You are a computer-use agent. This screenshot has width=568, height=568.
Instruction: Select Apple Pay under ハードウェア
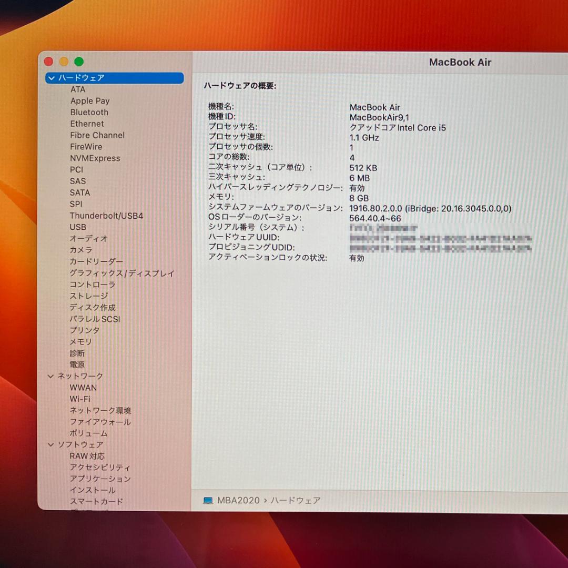[89, 100]
